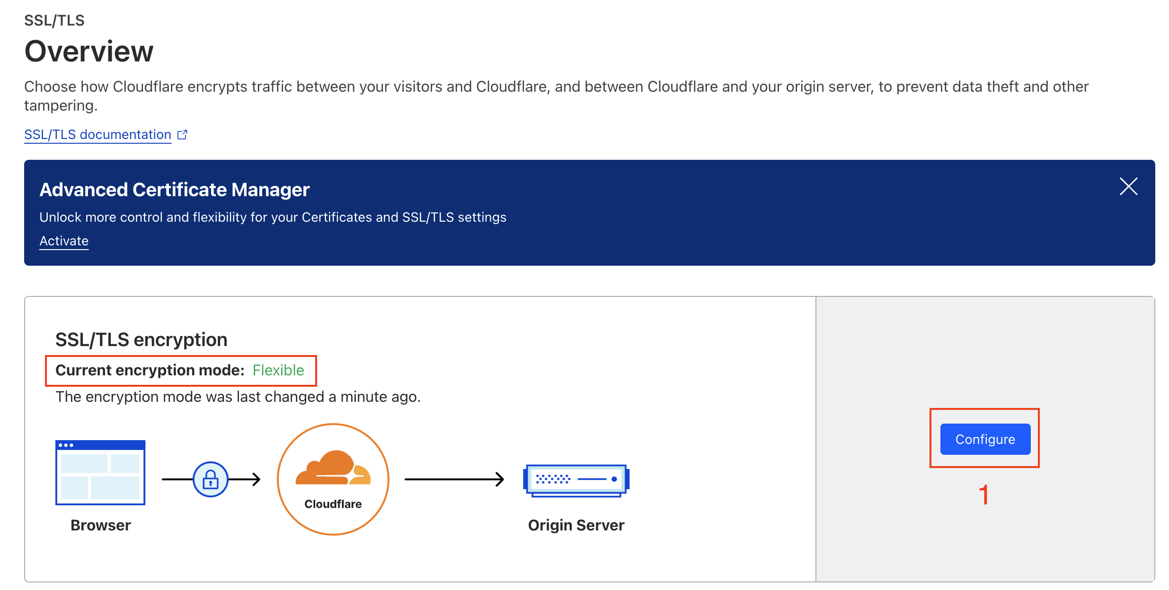This screenshot has height=590, width=1169.
Task: Activate Advanced Certificate Manager
Action: click(64, 241)
